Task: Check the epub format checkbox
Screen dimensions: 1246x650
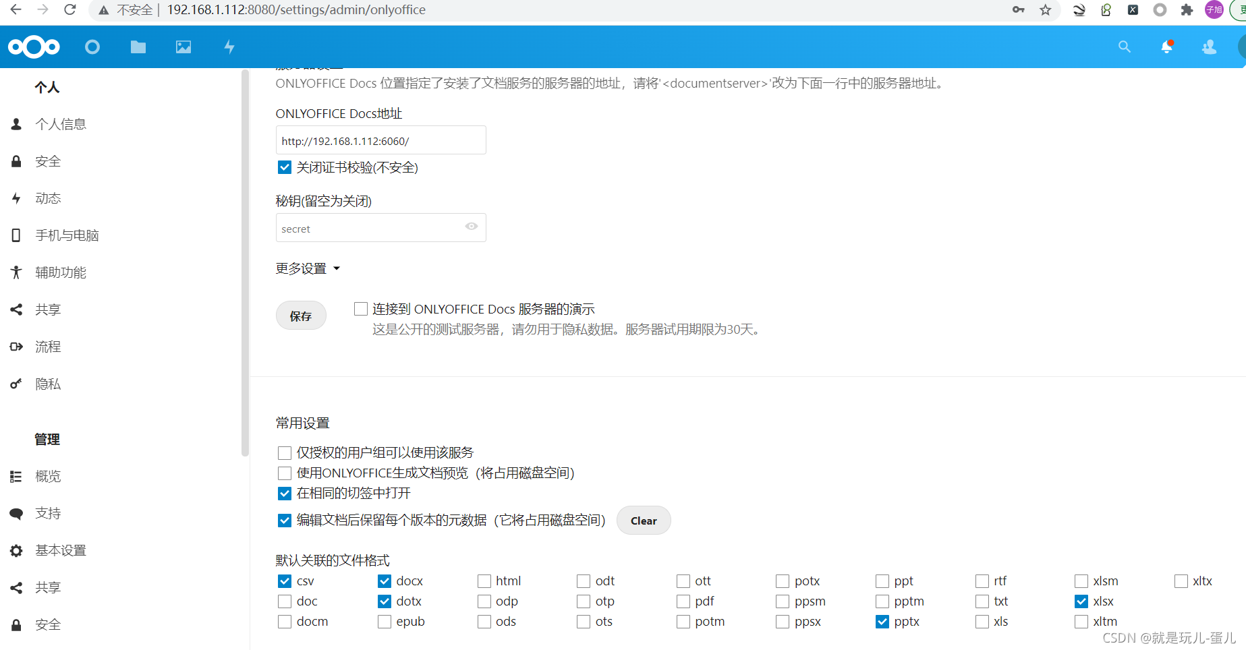Action: 385,621
